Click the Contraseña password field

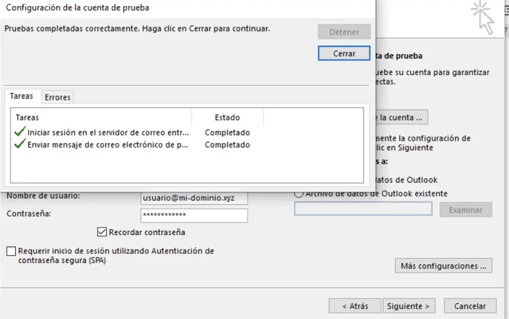[194, 215]
